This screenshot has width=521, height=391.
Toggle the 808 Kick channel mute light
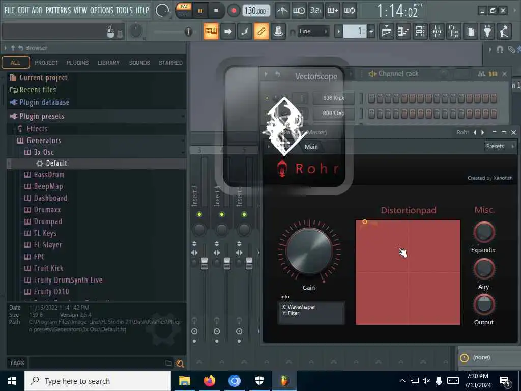(267, 98)
